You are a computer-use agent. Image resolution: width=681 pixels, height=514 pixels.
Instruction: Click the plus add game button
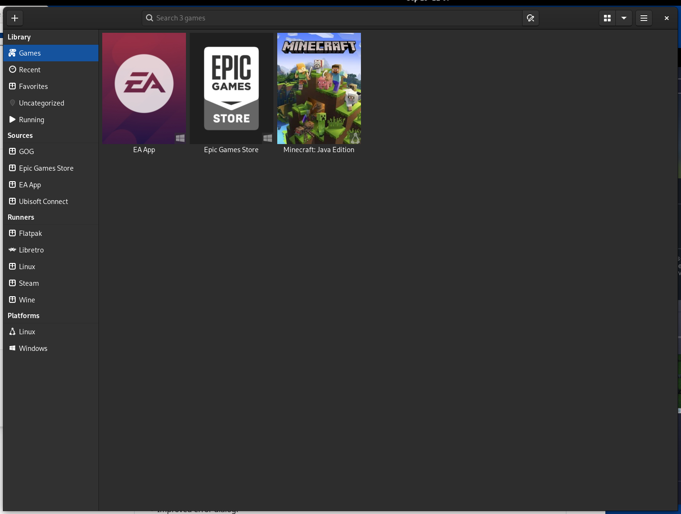tap(15, 18)
